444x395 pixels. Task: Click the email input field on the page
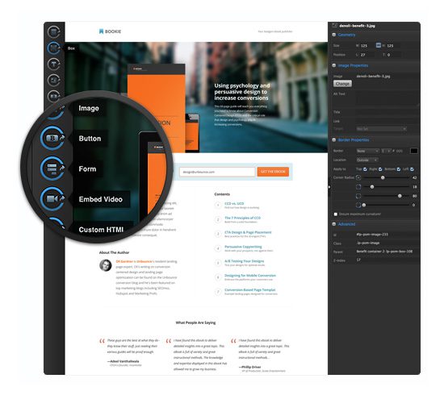pos(217,172)
